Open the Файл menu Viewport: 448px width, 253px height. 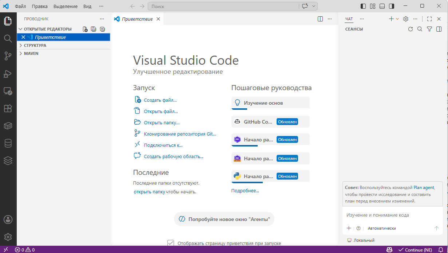(x=20, y=6)
